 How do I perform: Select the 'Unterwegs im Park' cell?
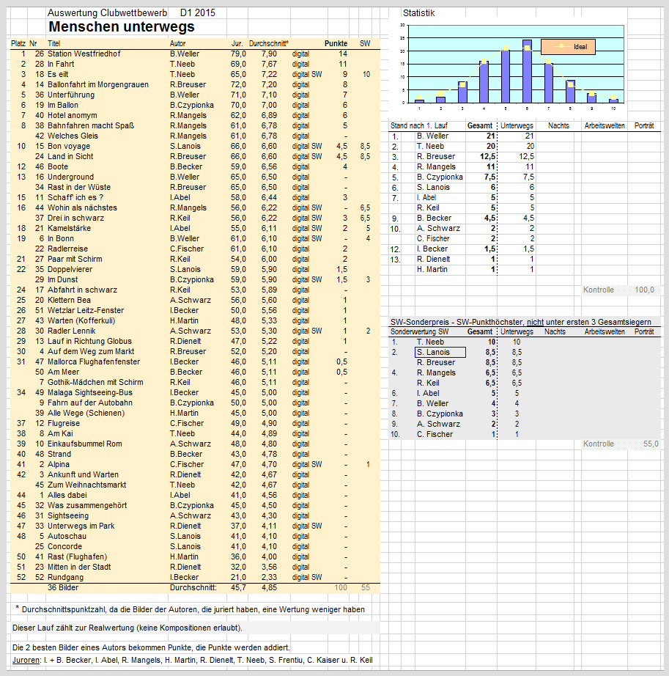81,526
